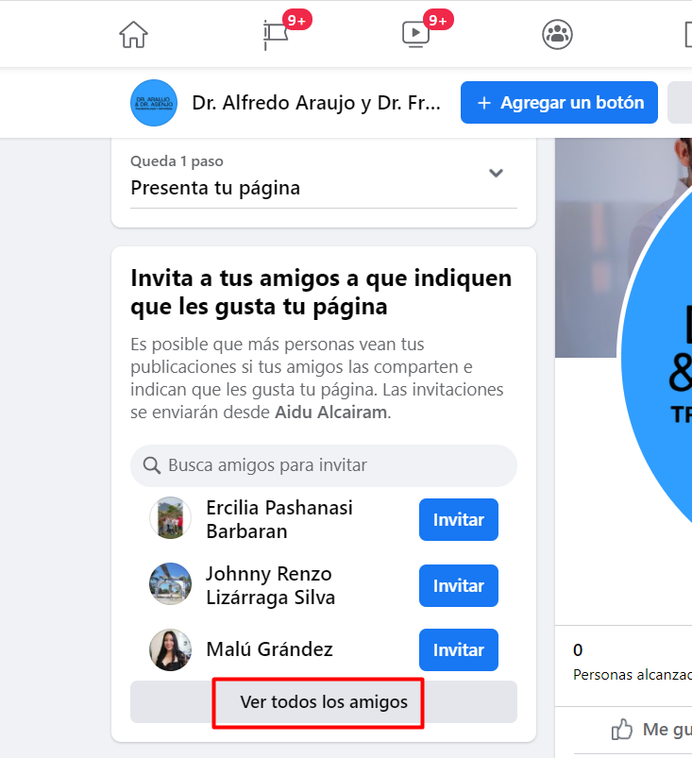The width and height of the screenshot is (692, 758).
Task: Open Ercilia Pashanasi Barbaran's profile photo
Action: pyautogui.click(x=170, y=517)
